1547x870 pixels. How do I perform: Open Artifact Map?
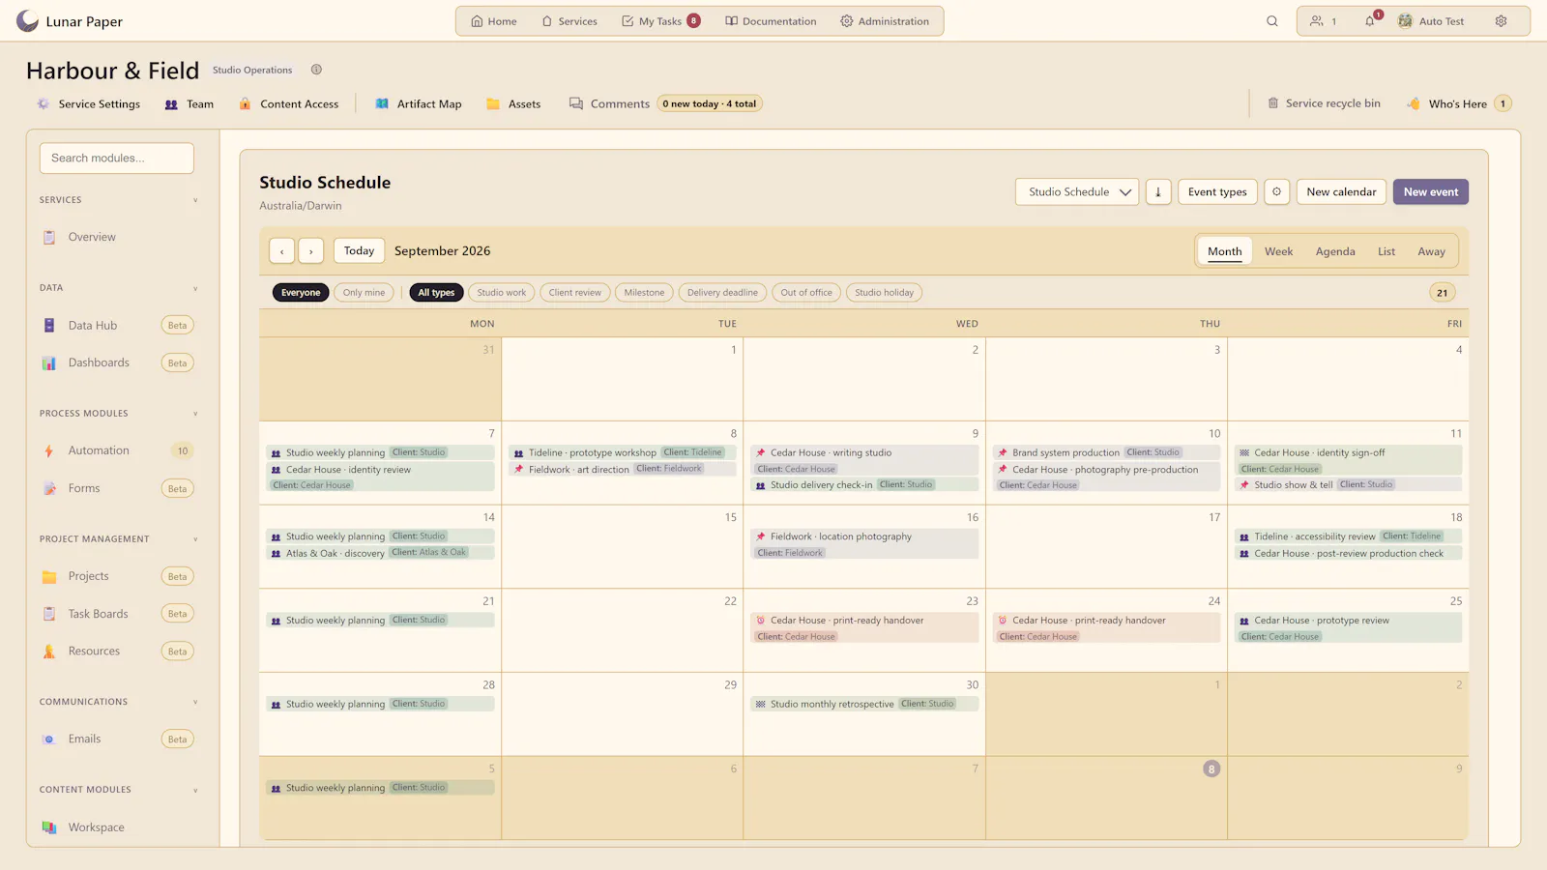click(419, 104)
